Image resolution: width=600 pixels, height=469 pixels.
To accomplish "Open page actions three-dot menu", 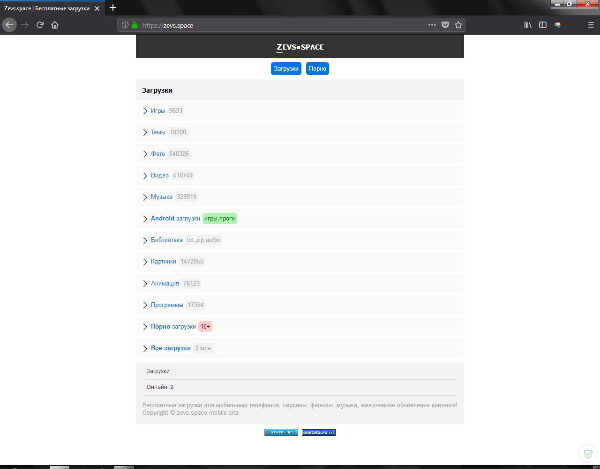I will (432, 25).
